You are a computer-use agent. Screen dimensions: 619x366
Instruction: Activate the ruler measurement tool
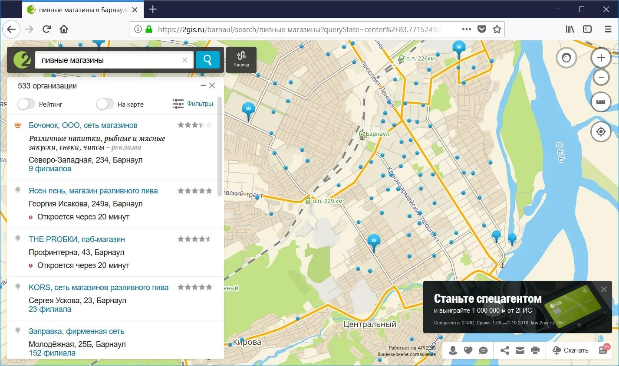(601, 102)
